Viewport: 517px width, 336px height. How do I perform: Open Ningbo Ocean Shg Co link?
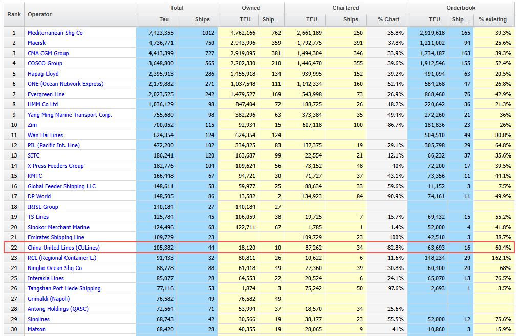pos(55,267)
